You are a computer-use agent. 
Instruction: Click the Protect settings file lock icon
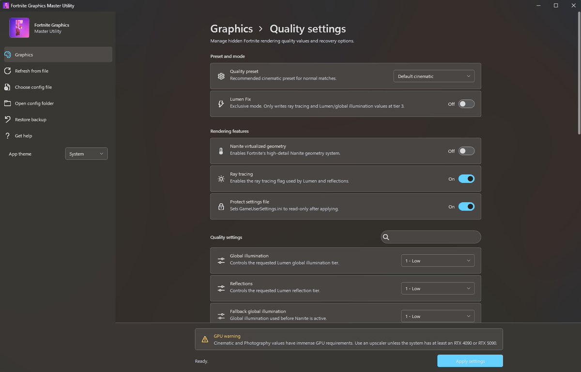pos(221,207)
